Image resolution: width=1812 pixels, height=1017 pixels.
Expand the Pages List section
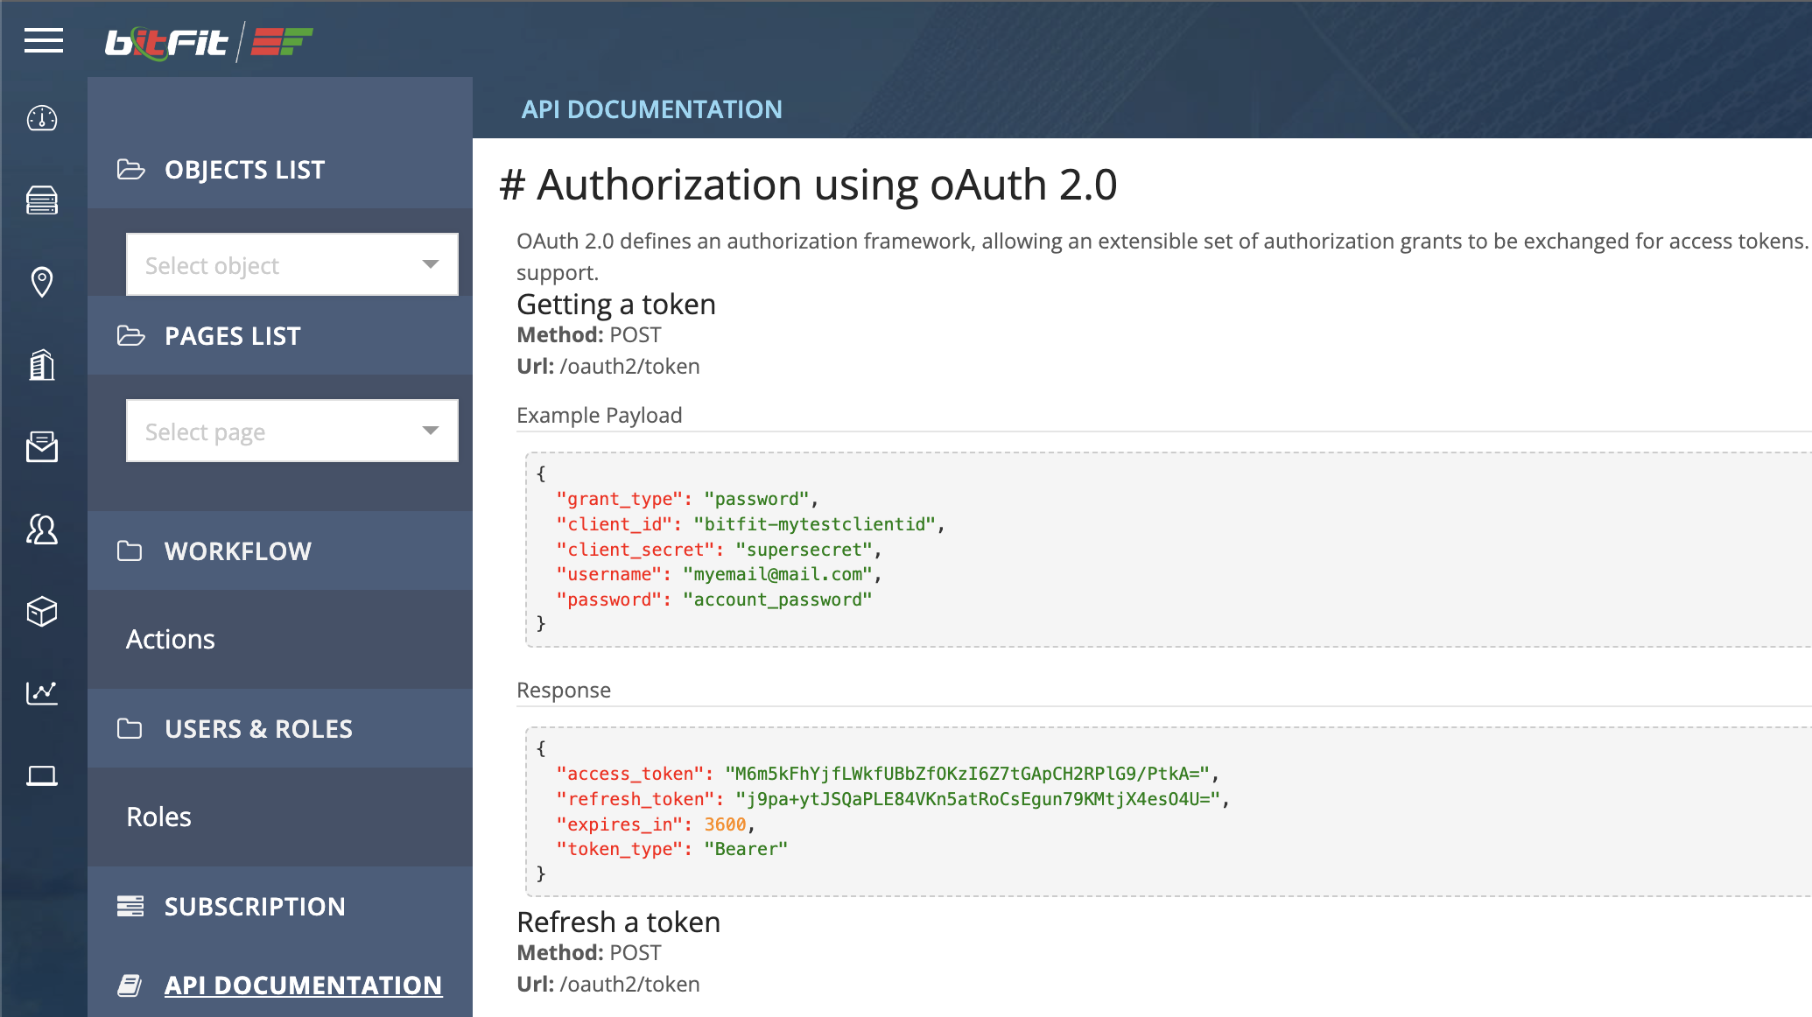click(232, 336)
